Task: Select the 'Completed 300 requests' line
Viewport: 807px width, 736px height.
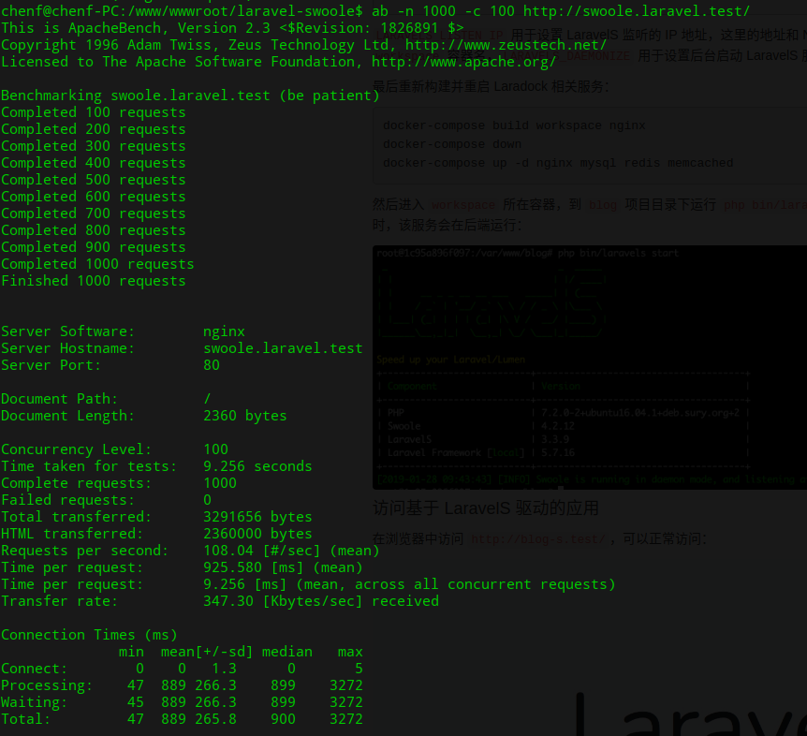Action: [x=94, y=147]
